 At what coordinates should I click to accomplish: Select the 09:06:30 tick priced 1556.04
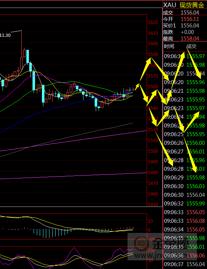click(185, 195)
